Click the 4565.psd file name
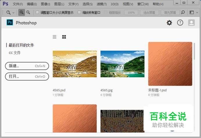Image resolution: width=201 pixels, height=138 pixels. pos(59,90)
